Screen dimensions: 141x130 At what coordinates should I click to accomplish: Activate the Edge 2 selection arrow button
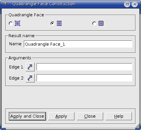(30, 78)
